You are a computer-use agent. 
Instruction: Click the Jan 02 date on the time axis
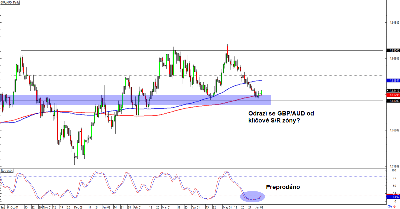click(107, 207)
